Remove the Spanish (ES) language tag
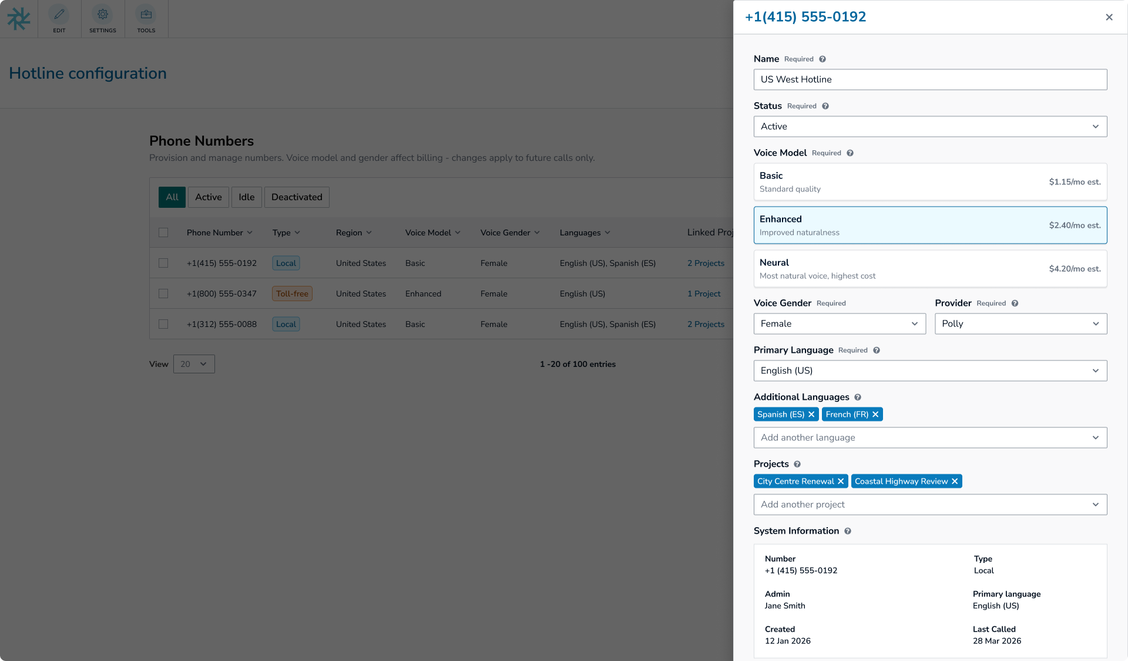Image resolution: width=1128 pixels, height=661 pixels. [x=811, y=414]
